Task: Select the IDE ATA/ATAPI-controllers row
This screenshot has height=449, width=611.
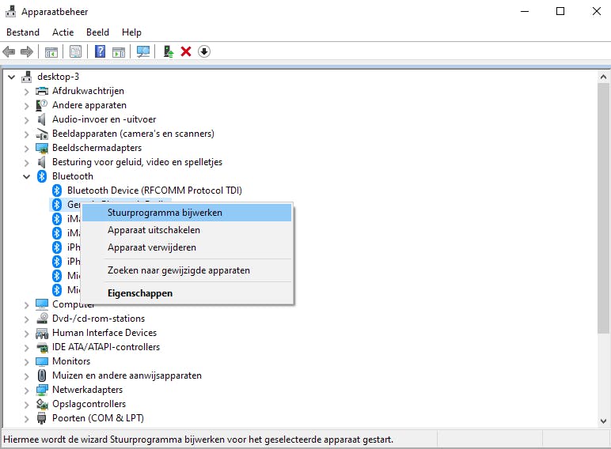Action: click(106, 347)
